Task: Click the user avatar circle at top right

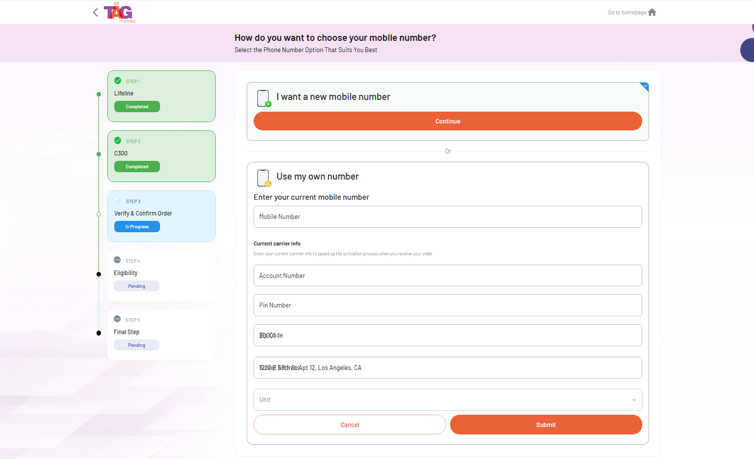Action: coord(751,50)
